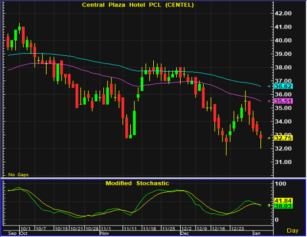Click the Nov month label
The image size is (307, 237).
click(104, 233)
